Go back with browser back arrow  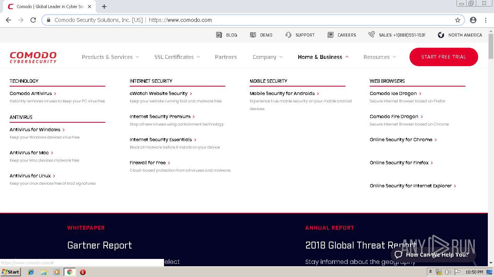8,20
